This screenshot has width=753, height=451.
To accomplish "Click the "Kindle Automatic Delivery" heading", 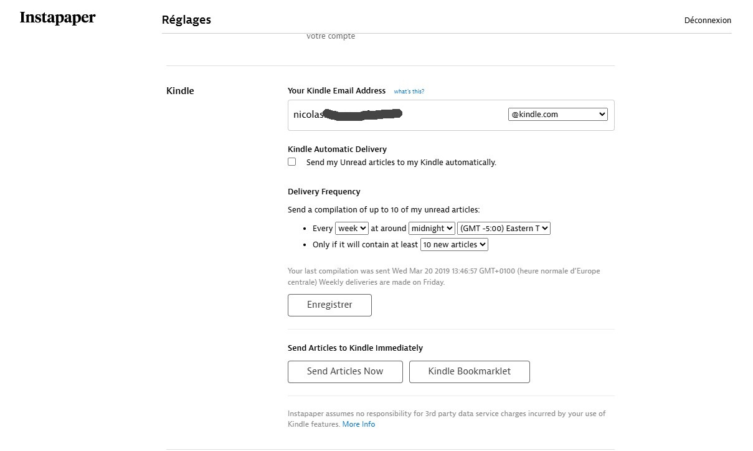I will pyautogui.click(x=337, y=150).
